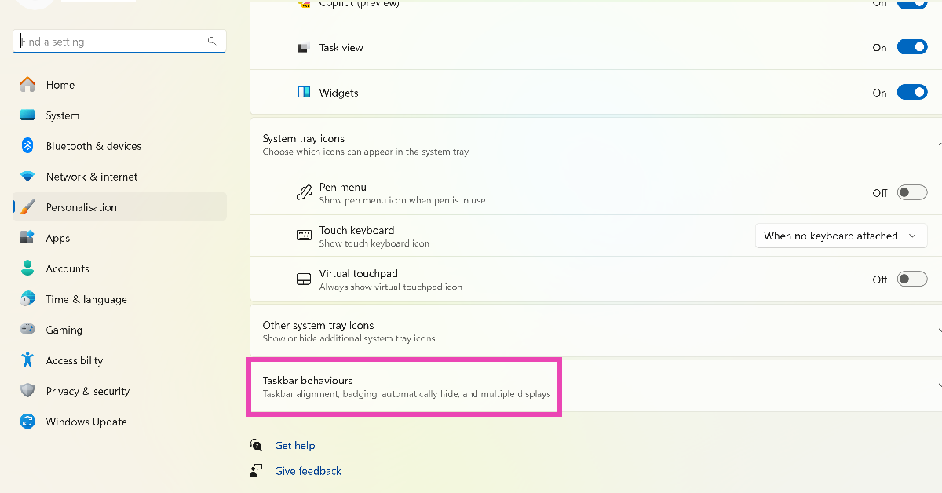Click the Accounts person icon
This screenshot has height=493, width=942.
point(27,268)
